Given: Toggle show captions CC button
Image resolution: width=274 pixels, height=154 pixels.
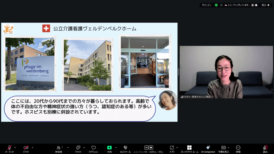Looking at the screenshot, I should coord(223,148).
